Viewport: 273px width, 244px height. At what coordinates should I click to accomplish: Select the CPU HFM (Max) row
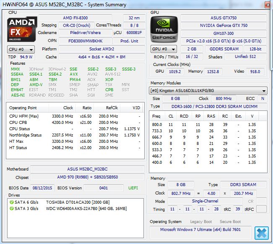tap(75, 116)
